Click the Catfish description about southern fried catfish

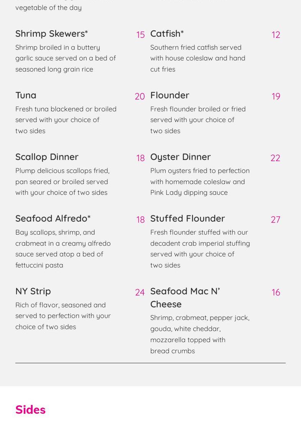197,58
